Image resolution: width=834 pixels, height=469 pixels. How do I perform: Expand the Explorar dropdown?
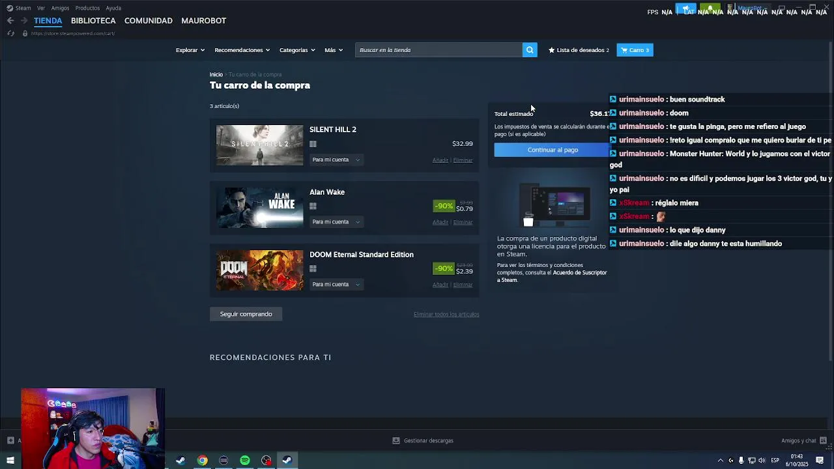190,50
